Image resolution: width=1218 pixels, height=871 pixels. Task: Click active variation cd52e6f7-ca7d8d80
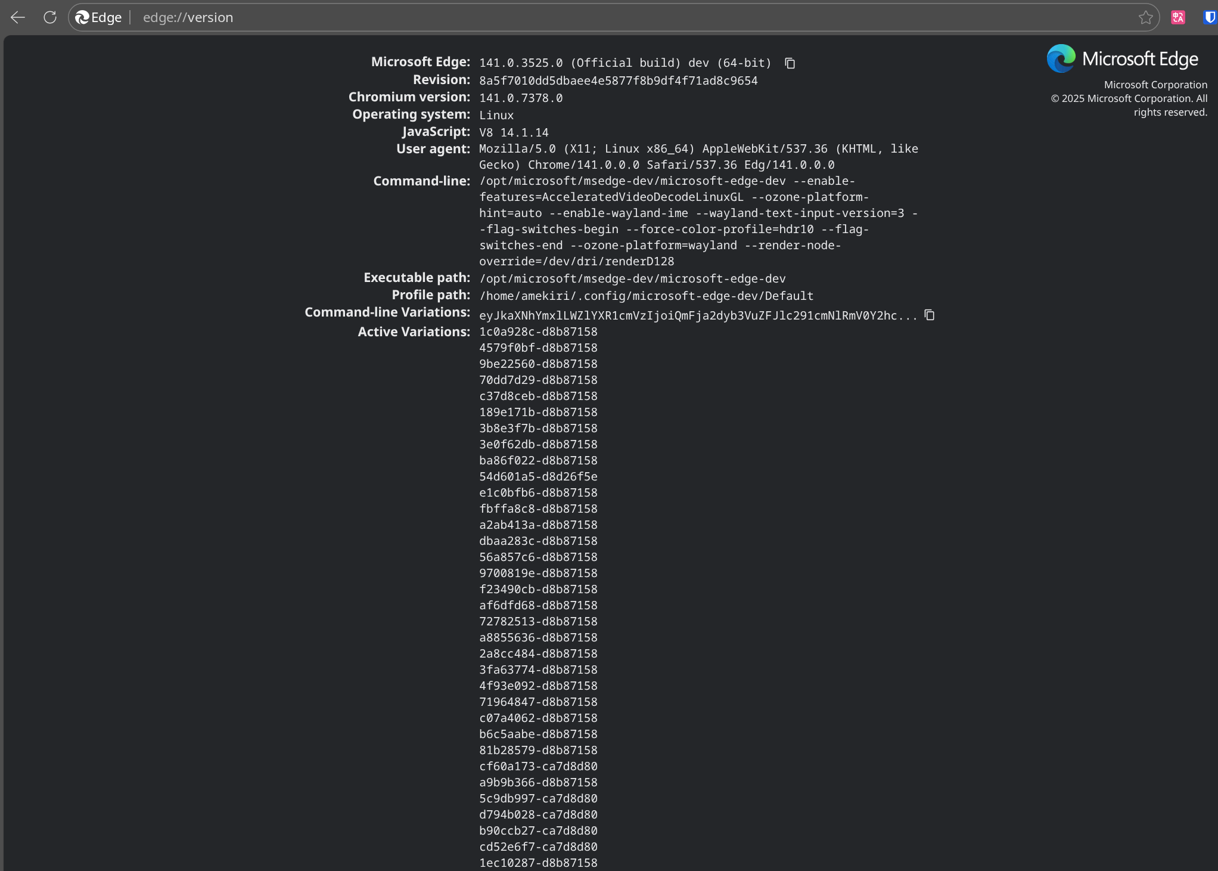pos(538,847)
